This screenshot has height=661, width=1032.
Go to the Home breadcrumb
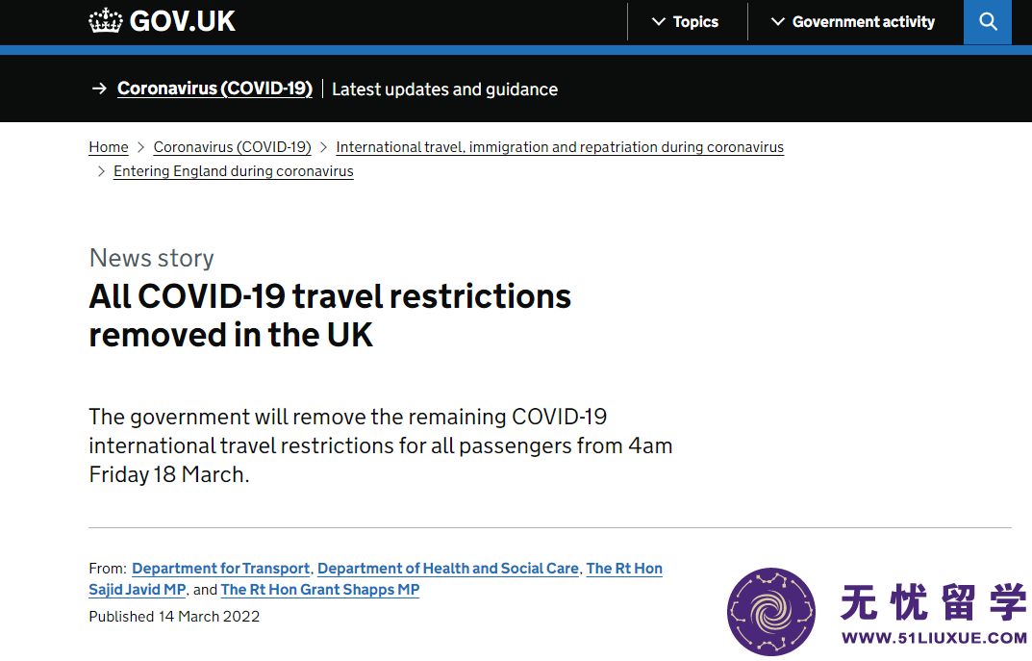pyautogui.click(x=109, y=147)
